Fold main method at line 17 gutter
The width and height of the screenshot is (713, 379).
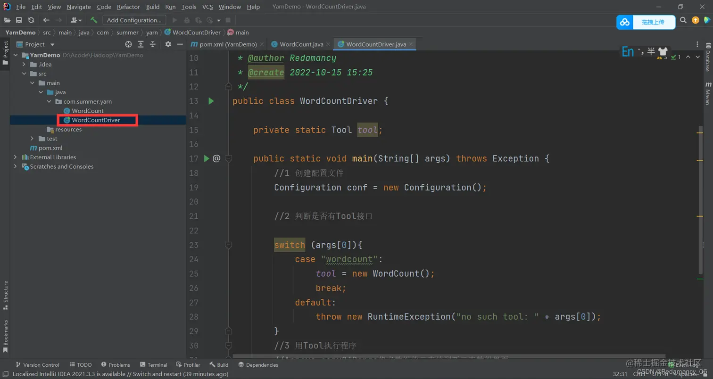pyautogui.click(x=229, y=158)
